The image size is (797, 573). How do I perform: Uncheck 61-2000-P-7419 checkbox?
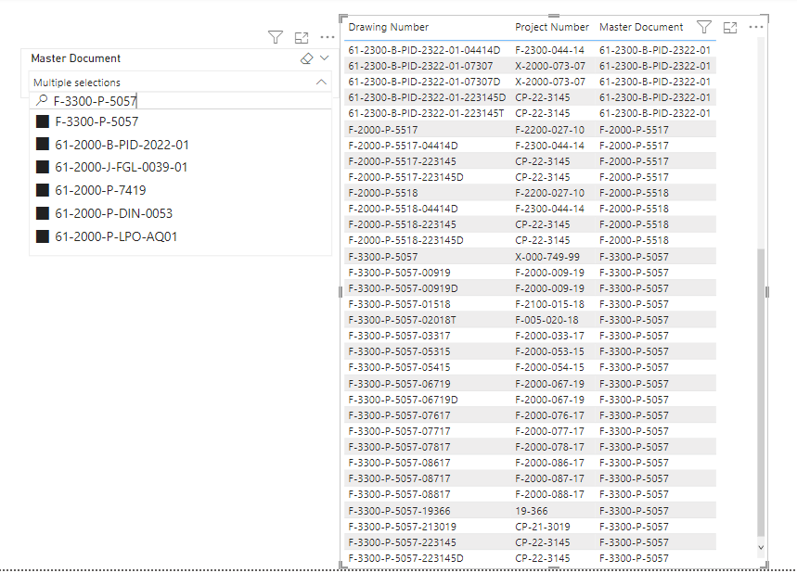pyautogui.click(x=43, y=190)
